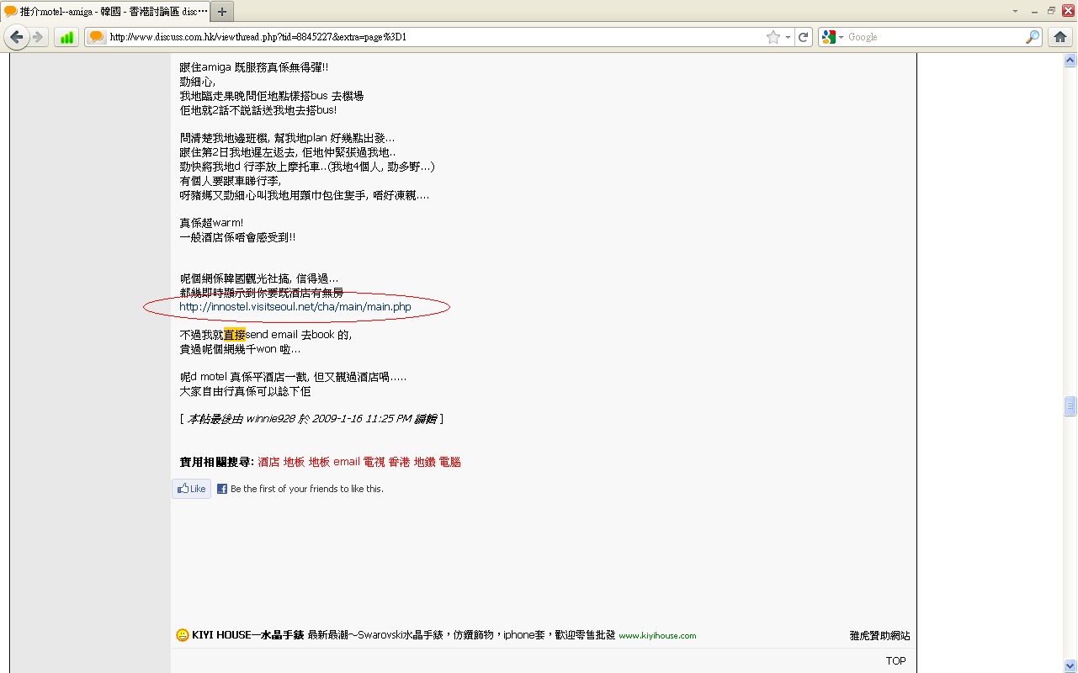The height and width of the screenshot is (673, 1078).
Task: Click the green bar chart extension icon
Action: tap(66, 36)
